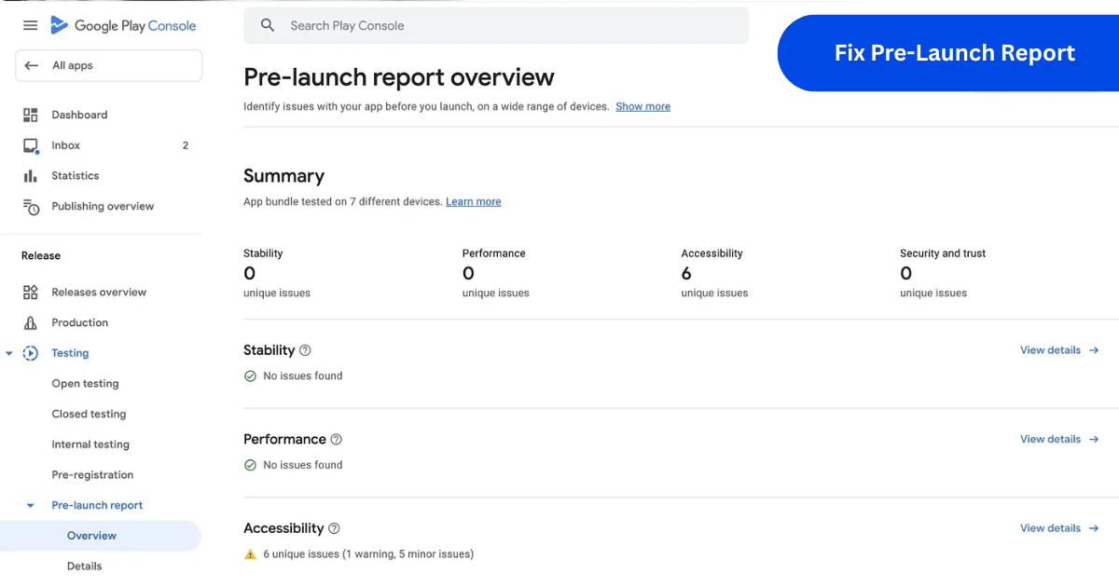Expand the description with Show more
The height and width of the screenshot is (587, 1119).
642,106
